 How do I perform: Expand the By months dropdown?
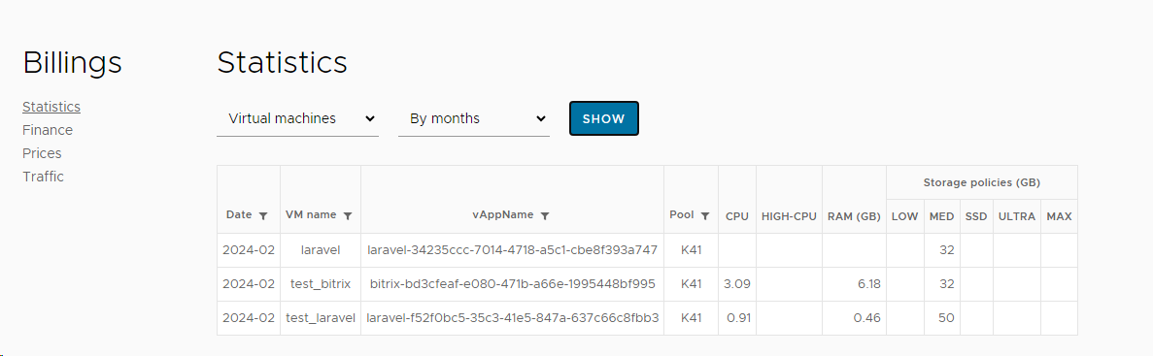point(474,119)
